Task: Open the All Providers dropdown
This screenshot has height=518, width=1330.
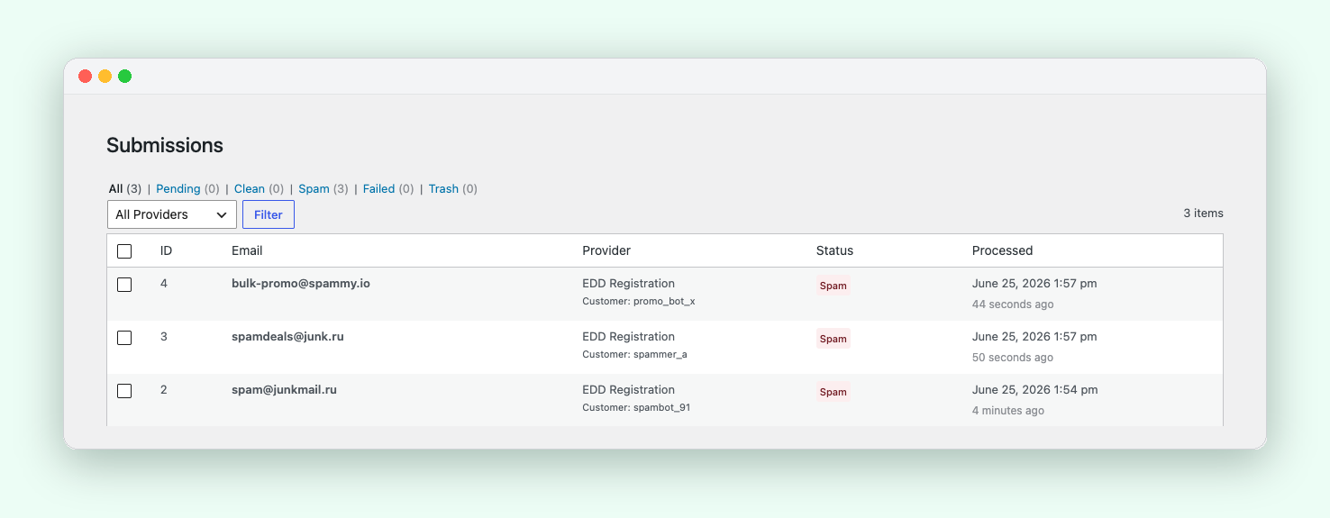Action: pos(171,214)
